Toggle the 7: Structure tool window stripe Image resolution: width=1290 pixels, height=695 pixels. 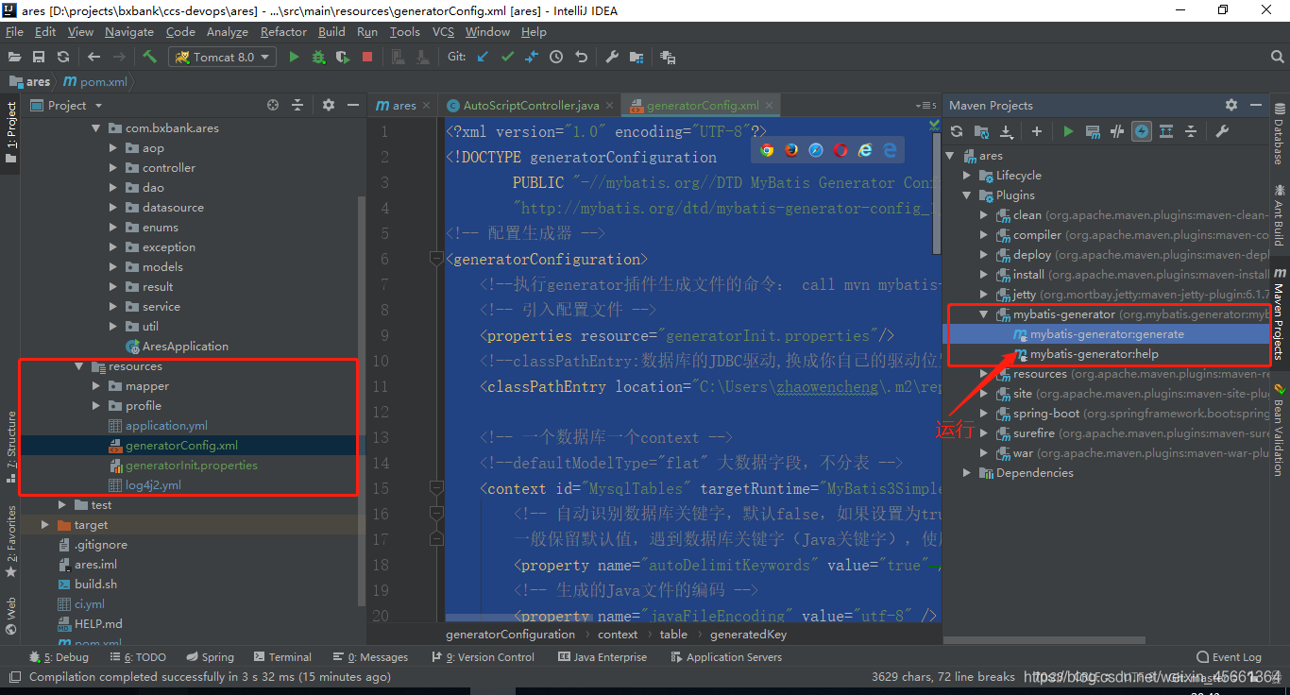click(10, 446)
